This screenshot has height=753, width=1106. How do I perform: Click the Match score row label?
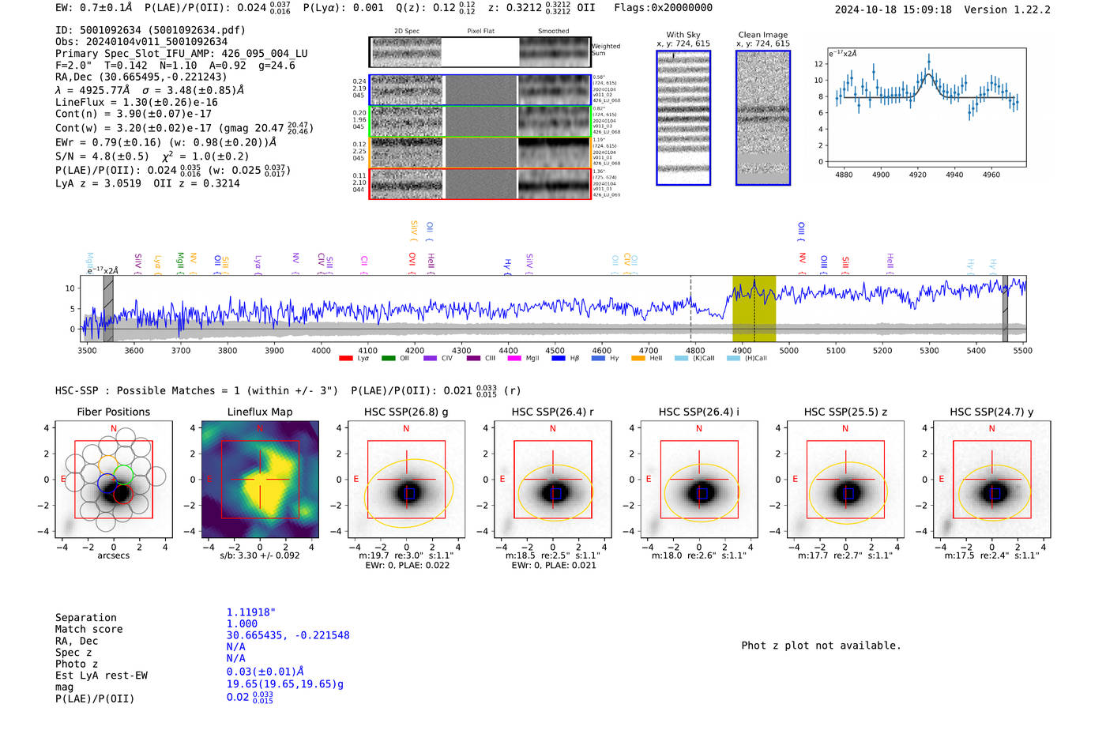coord(89,629)
